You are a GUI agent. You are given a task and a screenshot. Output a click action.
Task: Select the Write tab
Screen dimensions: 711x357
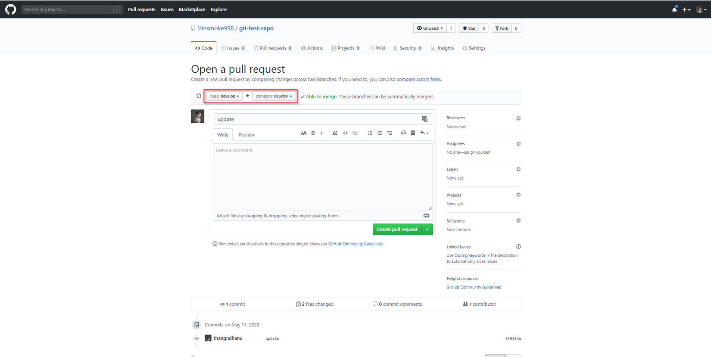(x=223, y=135)
